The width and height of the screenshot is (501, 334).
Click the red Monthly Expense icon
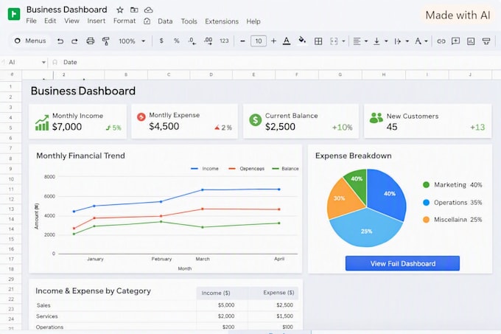pyautogui.click(x=141, y=117)
